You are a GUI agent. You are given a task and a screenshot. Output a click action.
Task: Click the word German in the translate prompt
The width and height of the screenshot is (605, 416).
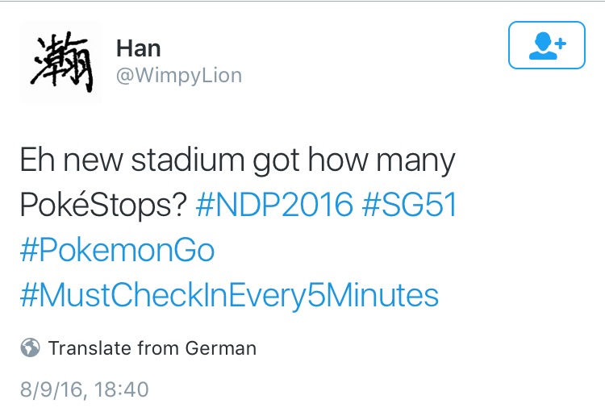coord(220,348)
